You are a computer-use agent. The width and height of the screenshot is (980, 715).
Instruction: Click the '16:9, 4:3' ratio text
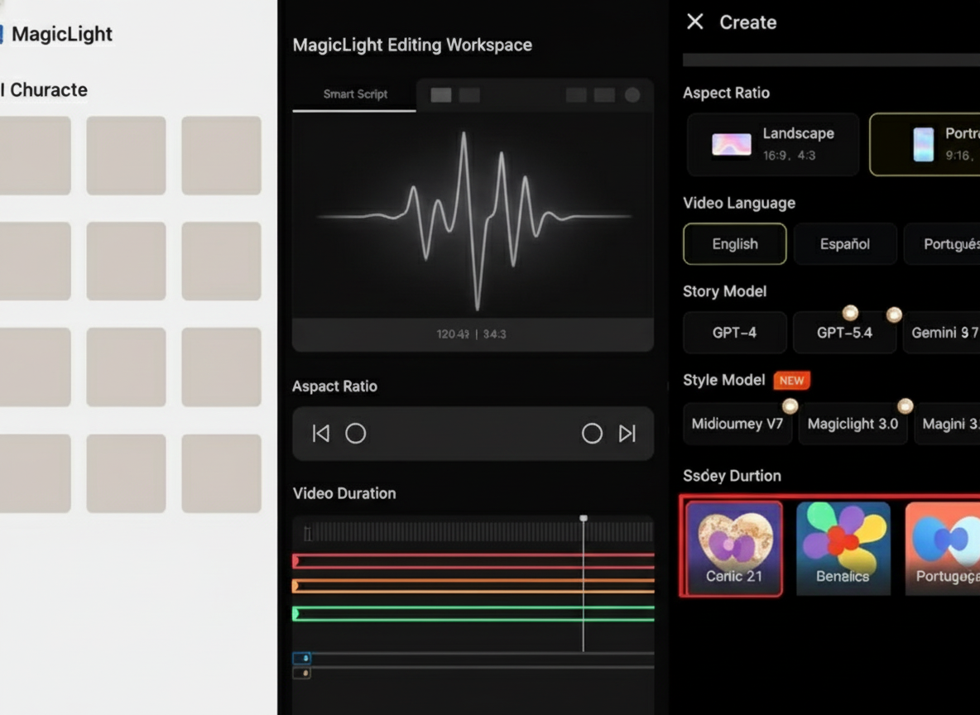789,155
